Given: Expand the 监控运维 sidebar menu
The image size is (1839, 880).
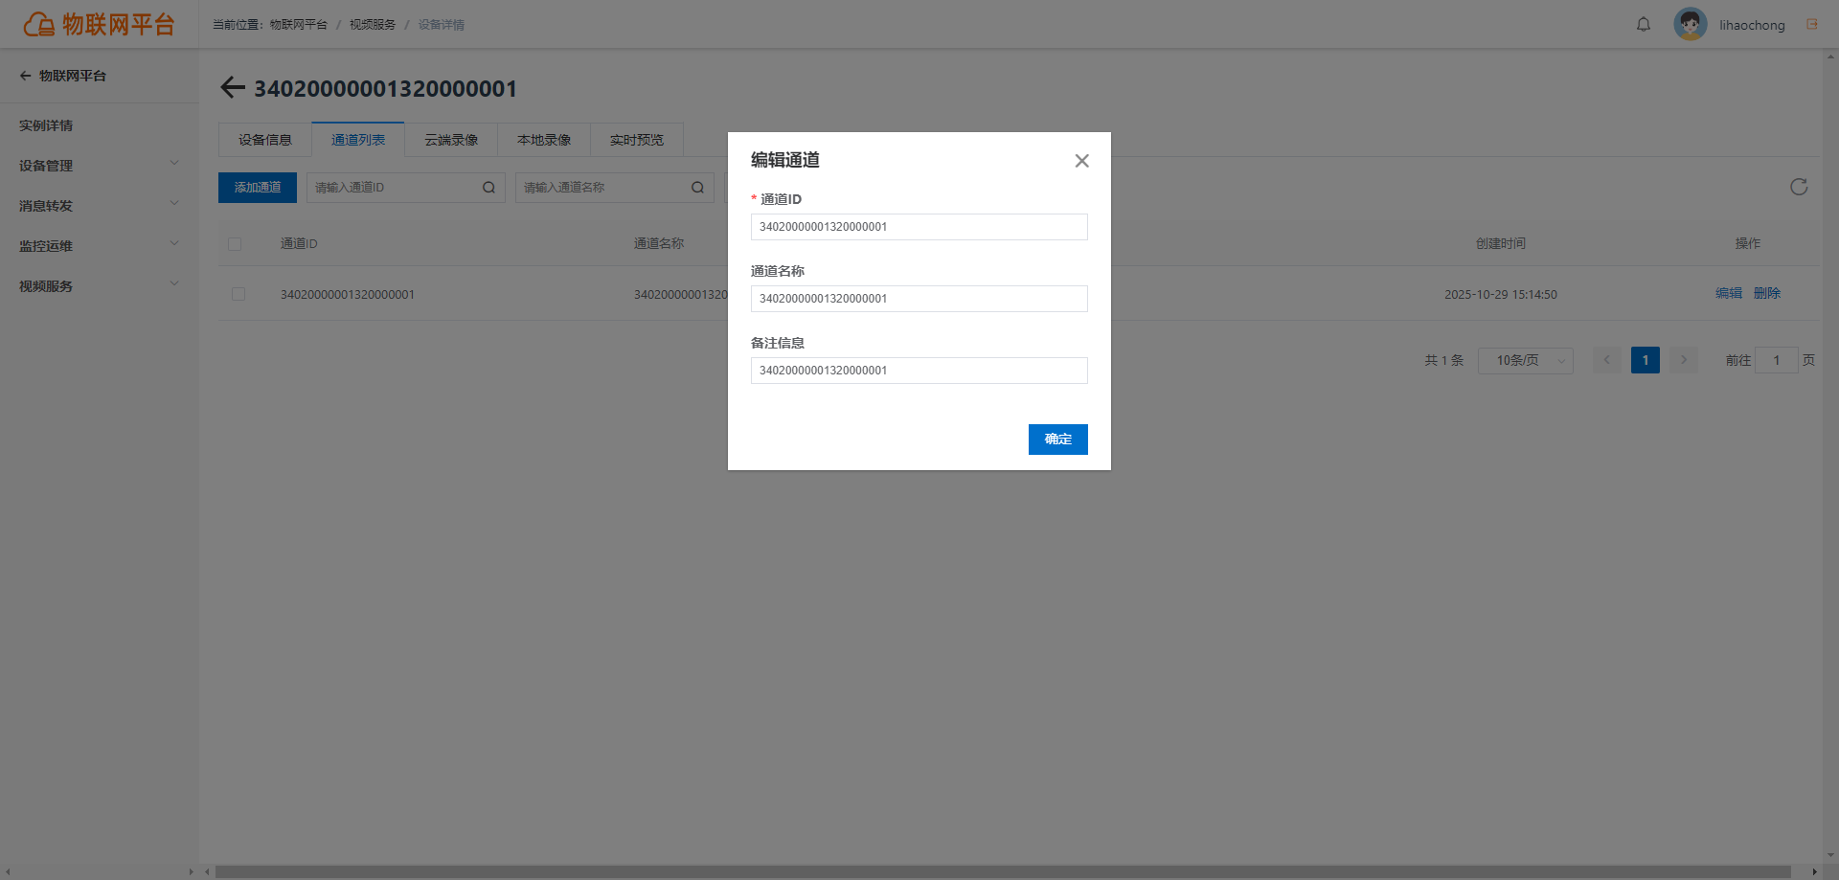Looking at the screenshot, I should tap(99, 246).
